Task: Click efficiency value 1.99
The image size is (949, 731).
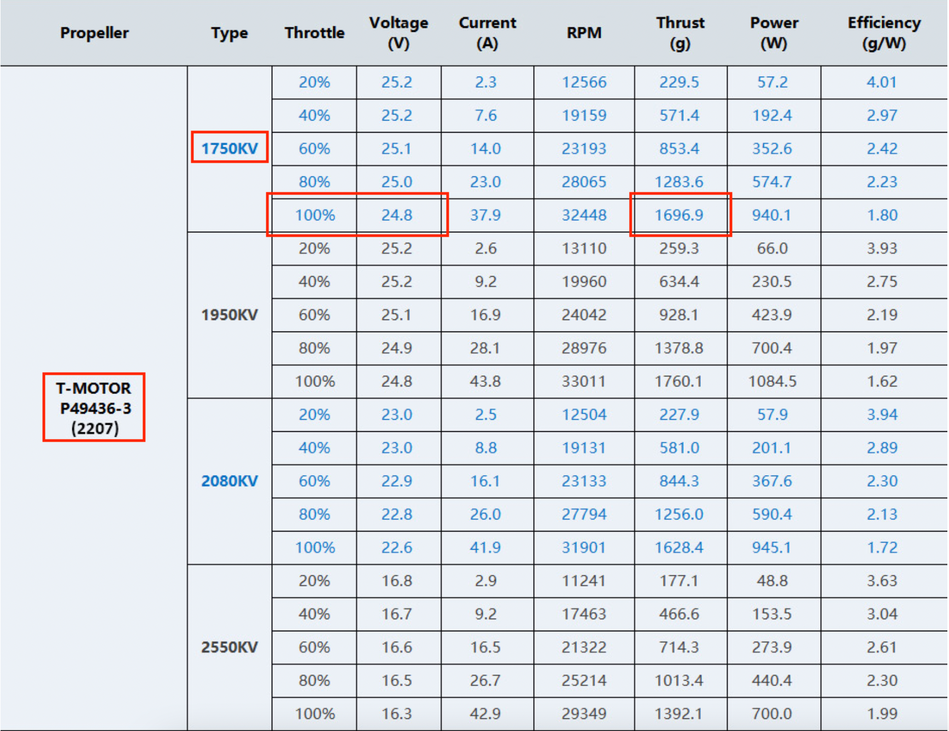Action: click(882, 713)
